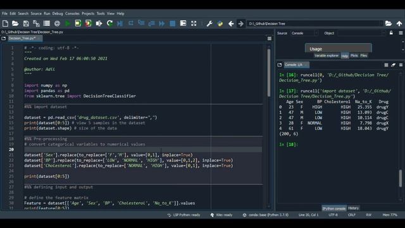The height and width of the screenshot is (228, 405).
Task: Switch to the History tab
Action: [353, 208]
